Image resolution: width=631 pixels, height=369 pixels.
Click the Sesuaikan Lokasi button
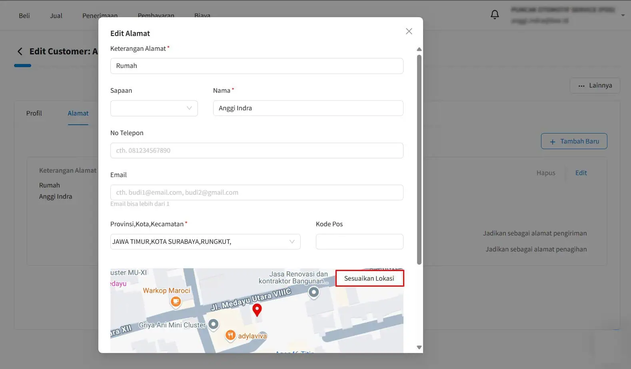(x=369, y=278)
